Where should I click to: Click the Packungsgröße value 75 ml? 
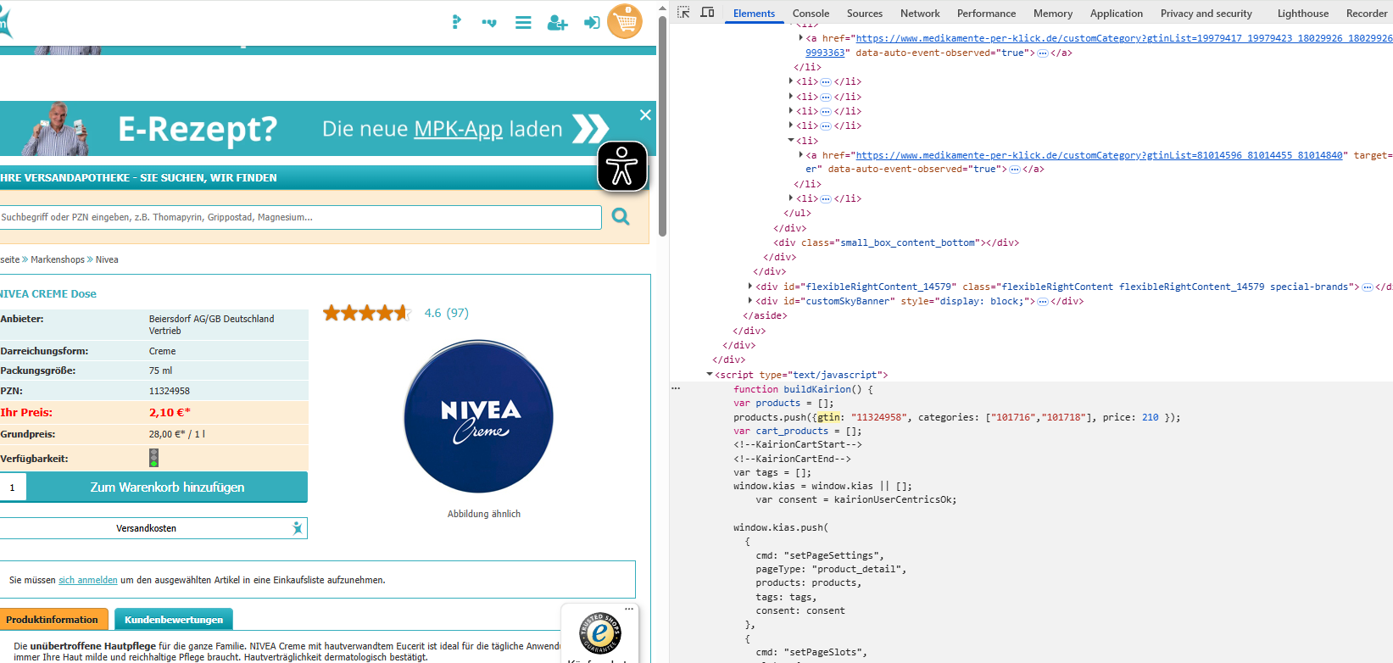pos(161,370)
